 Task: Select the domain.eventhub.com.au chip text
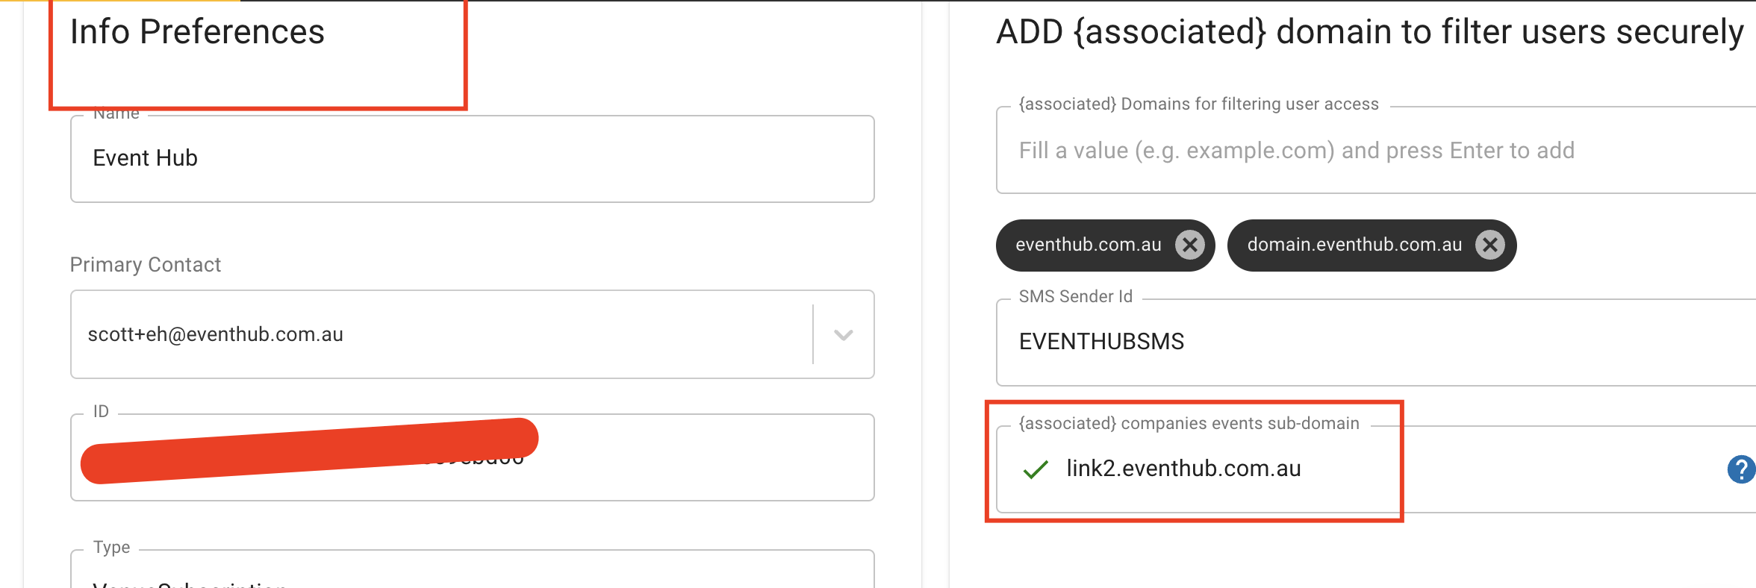point(1354,245)
